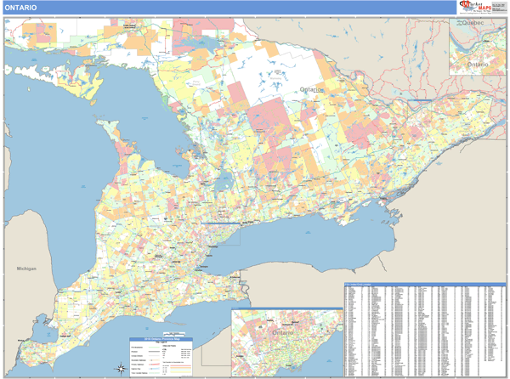Click the legend panel's blue title bar
Image resolution: width=510 pixels, height=379 pixels.
(161, 340)
